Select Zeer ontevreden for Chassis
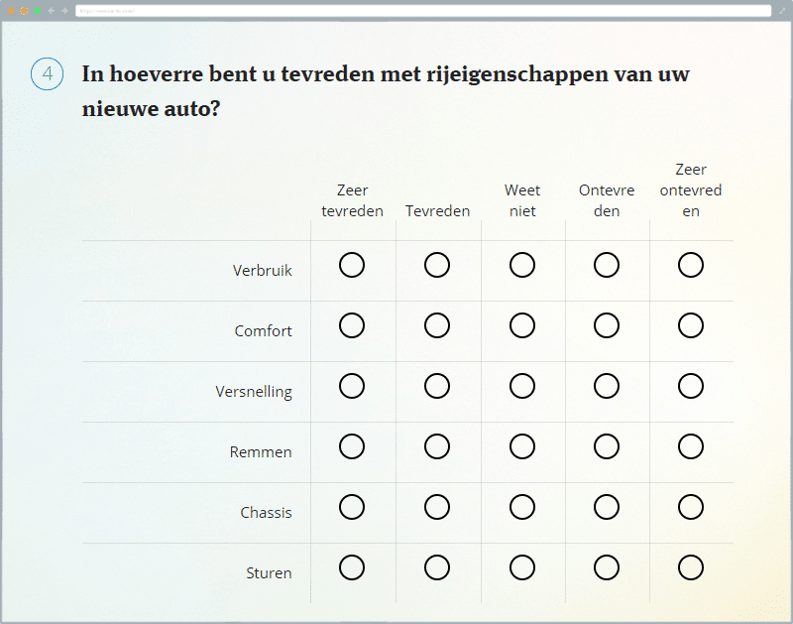 (691, 507)
